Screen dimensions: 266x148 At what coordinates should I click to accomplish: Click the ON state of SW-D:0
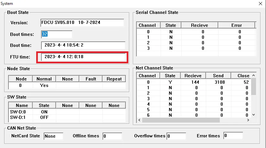[x=44, y=112]
